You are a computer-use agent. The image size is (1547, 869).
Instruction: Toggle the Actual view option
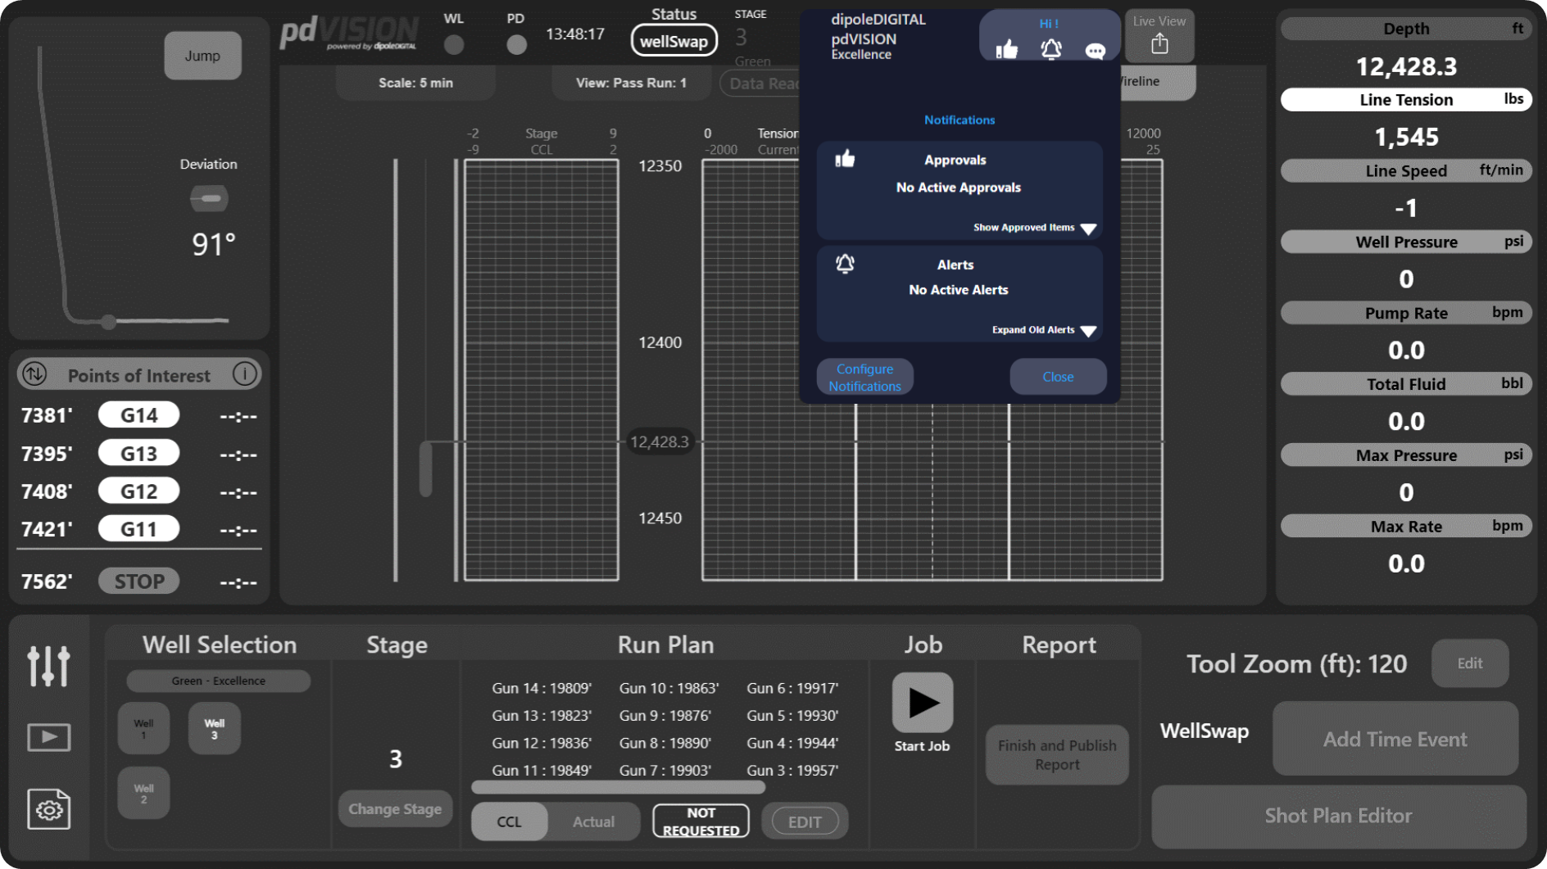click(593, 821)
